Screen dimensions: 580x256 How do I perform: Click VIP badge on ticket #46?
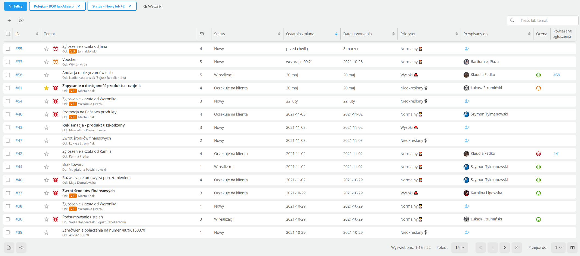click(x=73, y=117)
